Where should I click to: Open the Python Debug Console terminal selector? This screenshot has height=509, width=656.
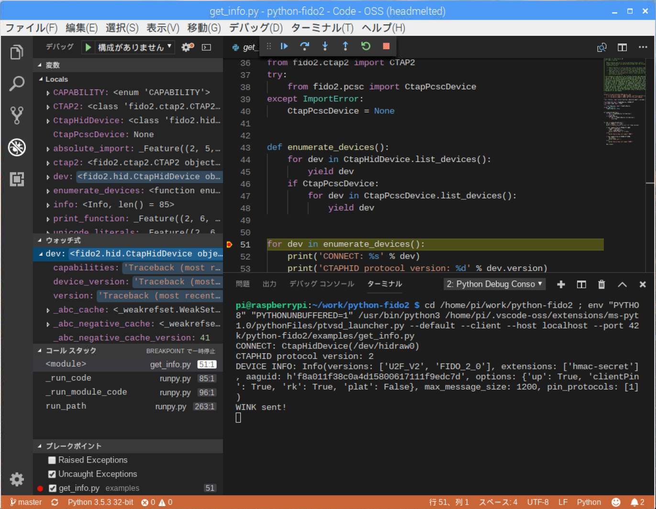[x=494, y=284]
